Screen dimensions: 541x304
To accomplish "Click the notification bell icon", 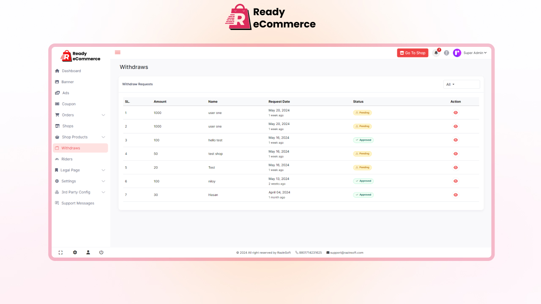I will pyautogui.click(x=436, y=52).
